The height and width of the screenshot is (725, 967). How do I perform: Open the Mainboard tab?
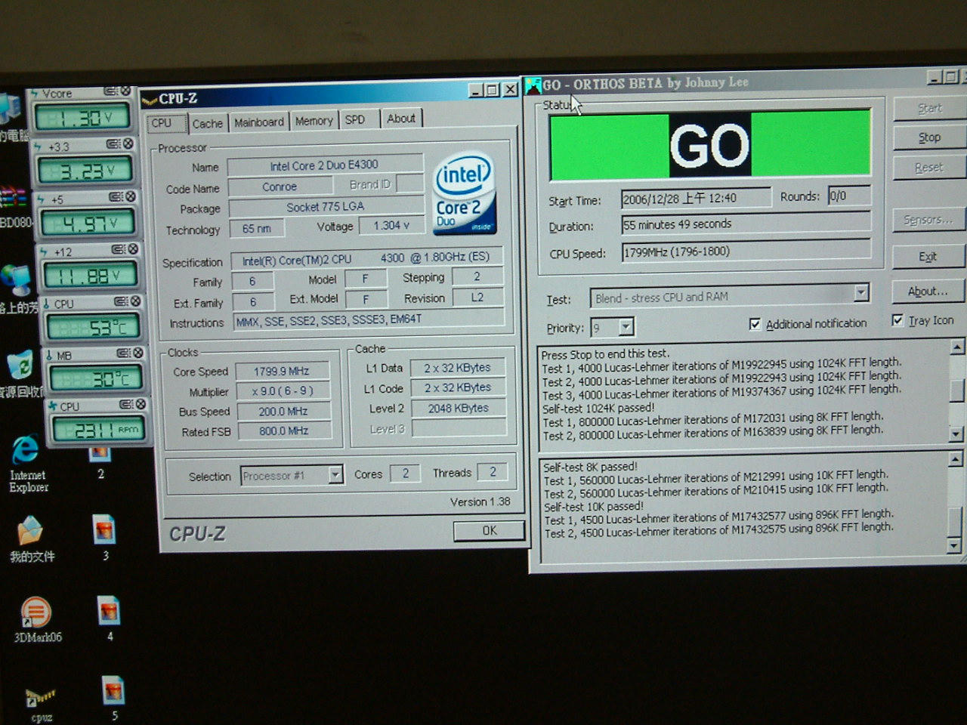tap(259, 122)
